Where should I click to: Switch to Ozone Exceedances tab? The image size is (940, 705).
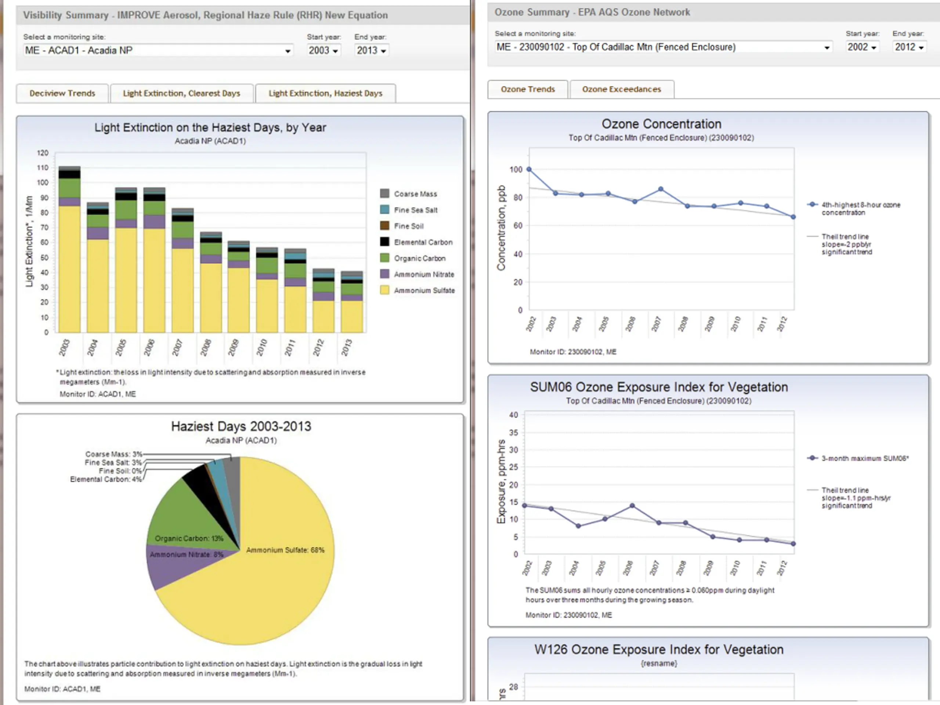[x=621, y=89]
